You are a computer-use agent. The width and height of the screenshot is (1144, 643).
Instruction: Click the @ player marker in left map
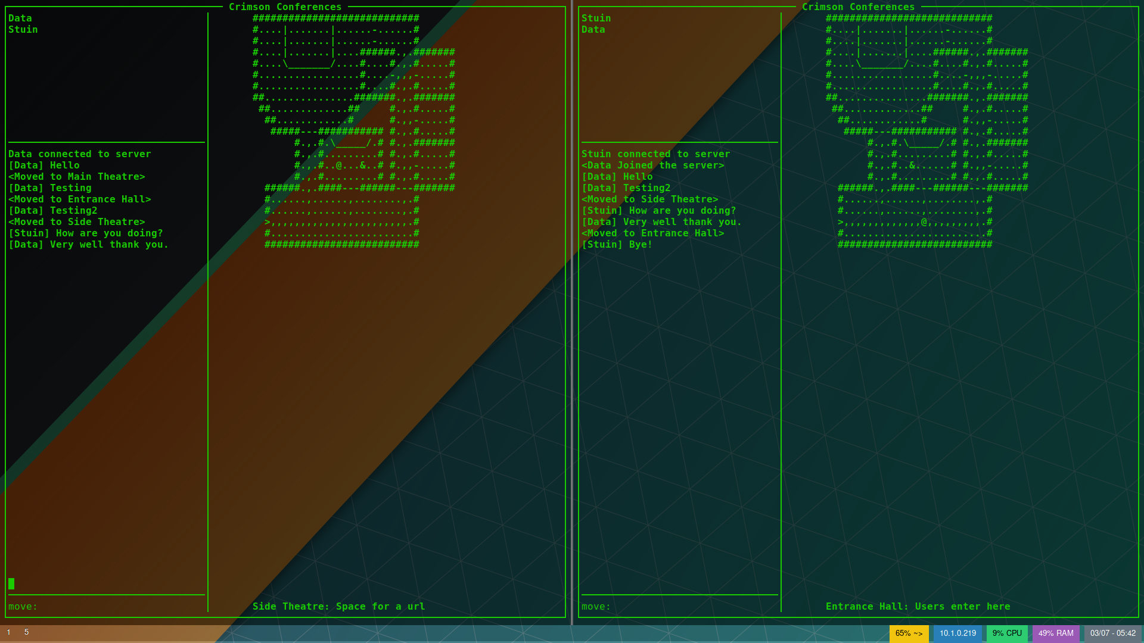339,166
